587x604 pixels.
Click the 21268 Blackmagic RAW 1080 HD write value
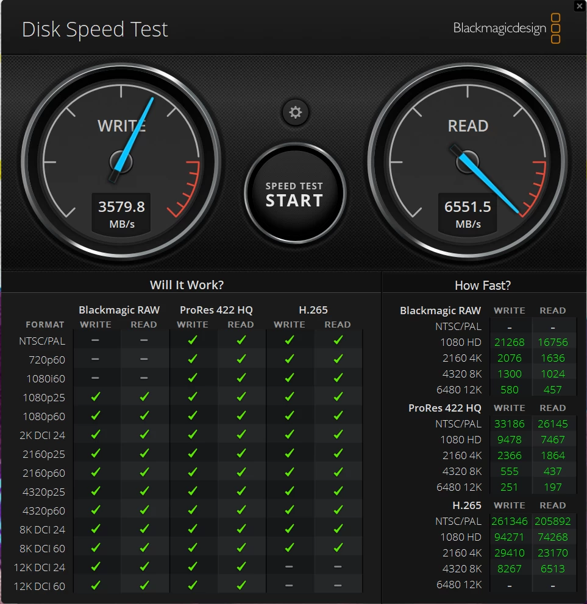tap(510, 342)
